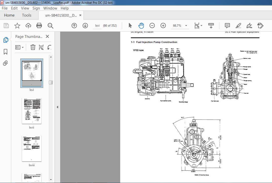Click the thumbnails scroll down arrow
The height and width of the screenshot is (183, 272).
point(51,180)
